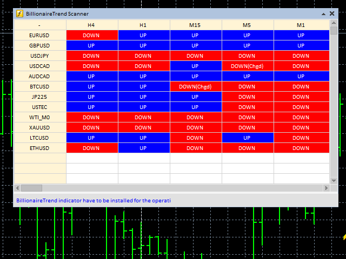346x259 pixels.
Task: Click the BillionaireTrend indicator notice text
Action: (x=94, y=201)
